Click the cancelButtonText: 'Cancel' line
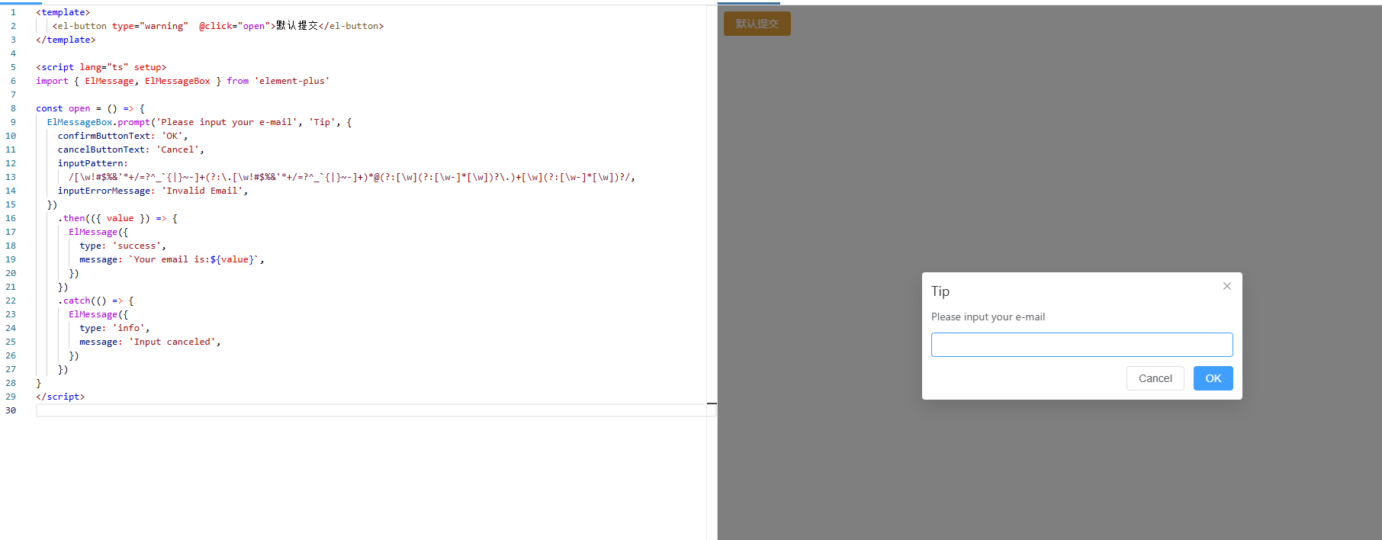The height and width of the screenshot is (540, 1382). [x=131, y=149]
